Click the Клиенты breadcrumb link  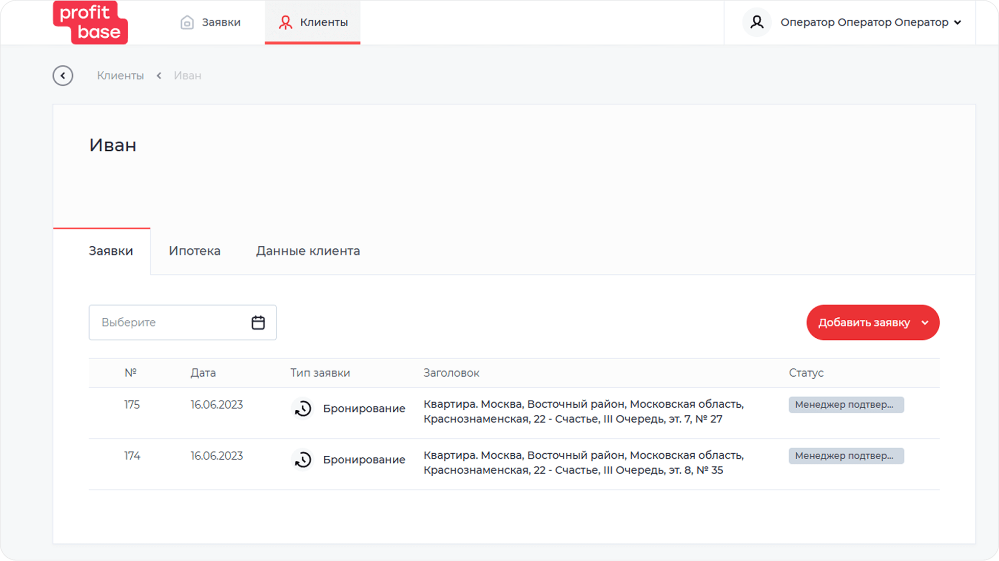[x=121, y=76]
